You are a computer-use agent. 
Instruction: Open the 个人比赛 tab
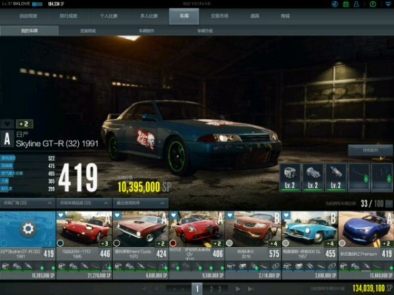point(108,16)
